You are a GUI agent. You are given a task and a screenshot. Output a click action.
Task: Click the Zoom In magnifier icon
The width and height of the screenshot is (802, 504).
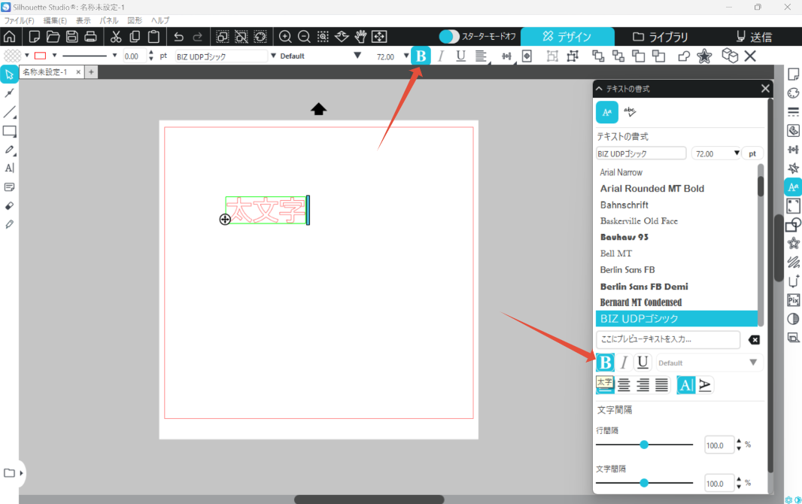pyautogui.click(x=285, y=37)
